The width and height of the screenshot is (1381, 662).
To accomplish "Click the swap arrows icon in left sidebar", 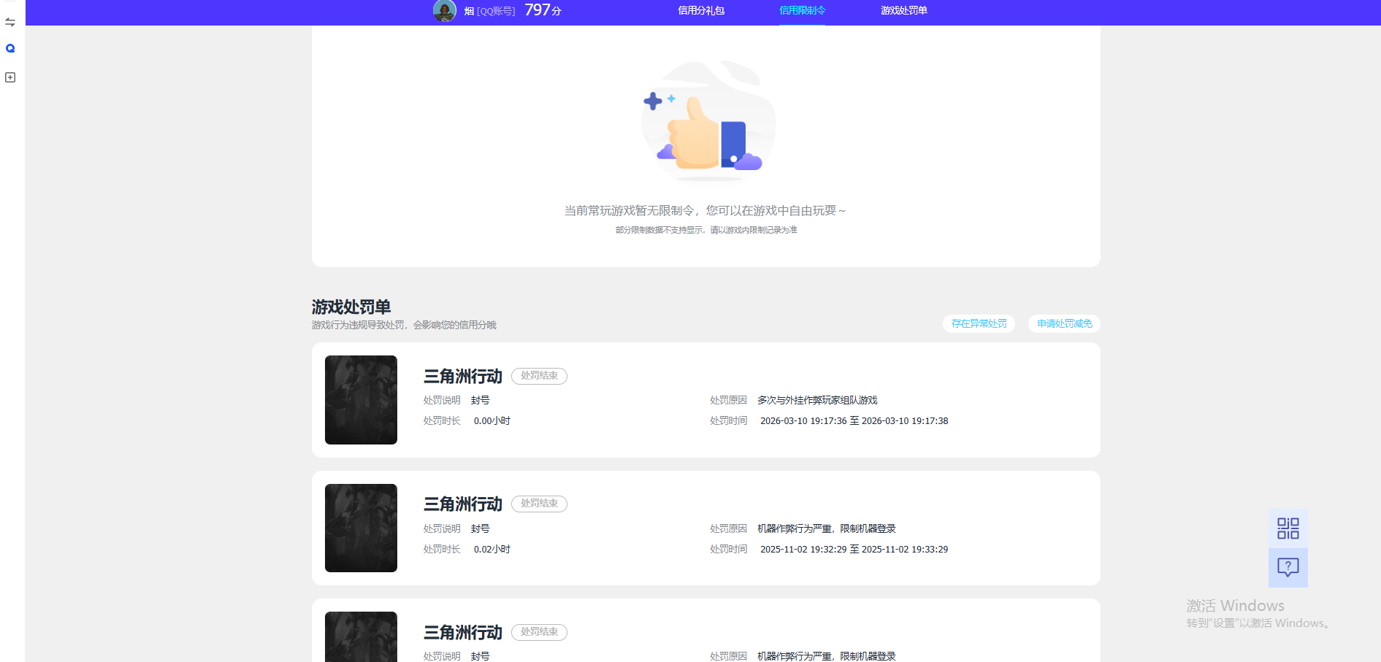I will [x=10, y=23].
